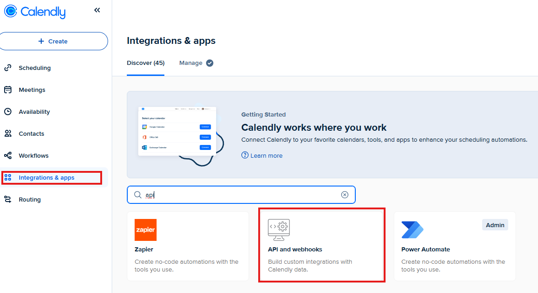Clear the search field with X icon

coord(345,195)
